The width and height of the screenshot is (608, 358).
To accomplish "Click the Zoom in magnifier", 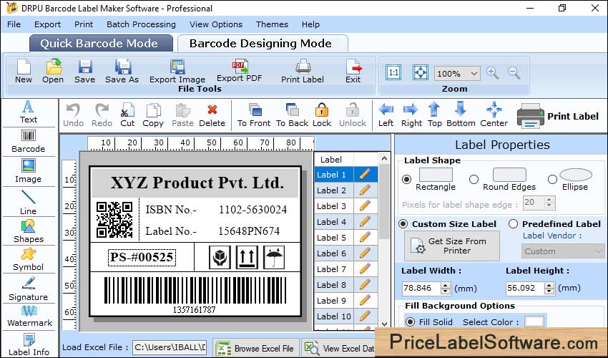I will [492, 73].
